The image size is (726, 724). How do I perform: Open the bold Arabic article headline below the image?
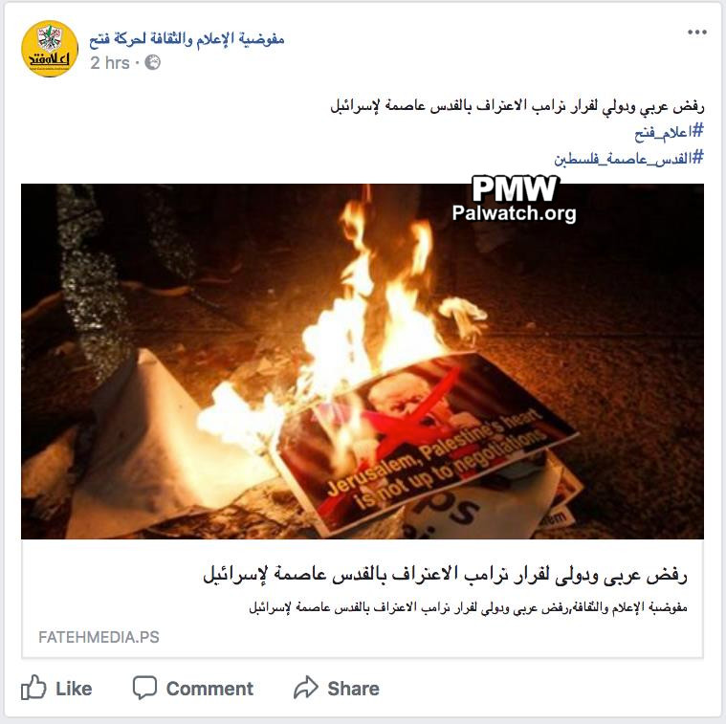pyautogui.click(x=445, y=576)
